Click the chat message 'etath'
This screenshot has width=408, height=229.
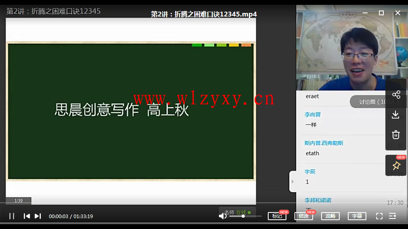point(312,153)
